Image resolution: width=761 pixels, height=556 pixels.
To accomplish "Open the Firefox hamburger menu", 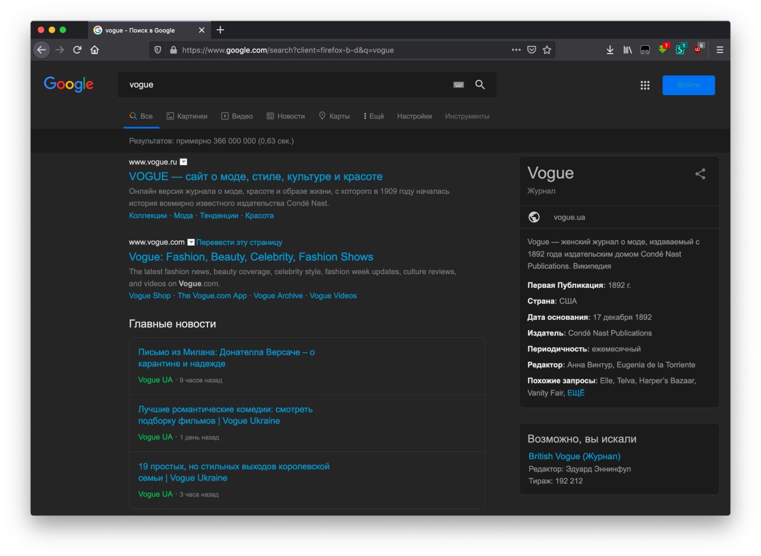I will (720, 50).
